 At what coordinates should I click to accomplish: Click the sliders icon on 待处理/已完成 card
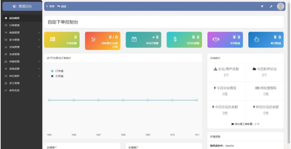click(x=93, y=39)
